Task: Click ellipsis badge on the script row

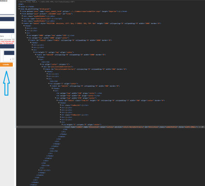Action: pyautogui.click(x=53, y=19)
